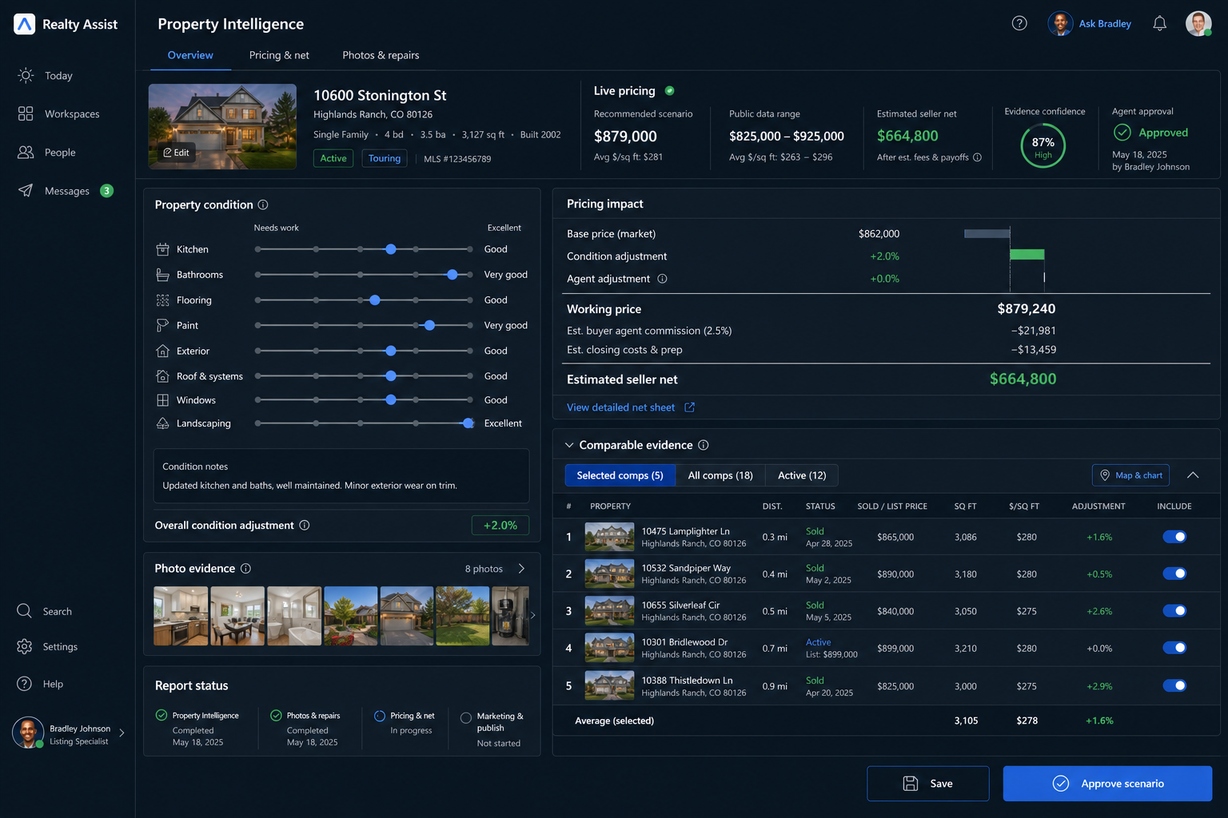Show info for Photo evidence

(246, 568)
